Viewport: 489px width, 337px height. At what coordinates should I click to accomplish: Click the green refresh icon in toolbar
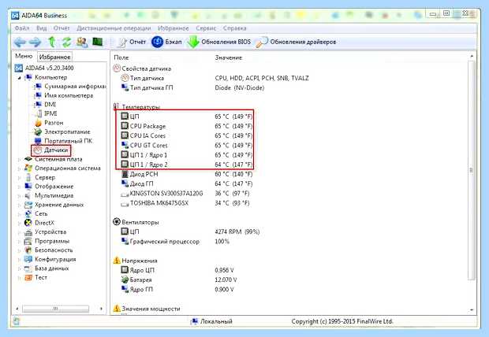(x=66, y=42)
